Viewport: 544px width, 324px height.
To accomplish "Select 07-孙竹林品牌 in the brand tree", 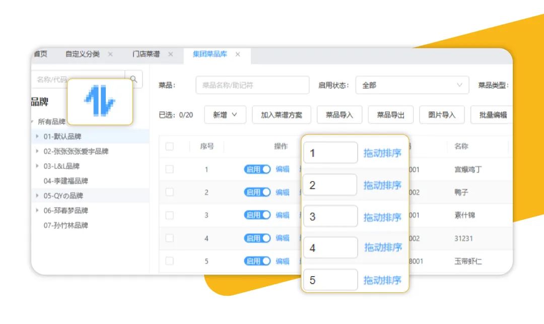I will point(65,225).
